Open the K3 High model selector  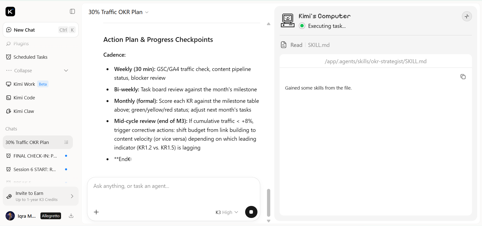[x=227, y=212]
